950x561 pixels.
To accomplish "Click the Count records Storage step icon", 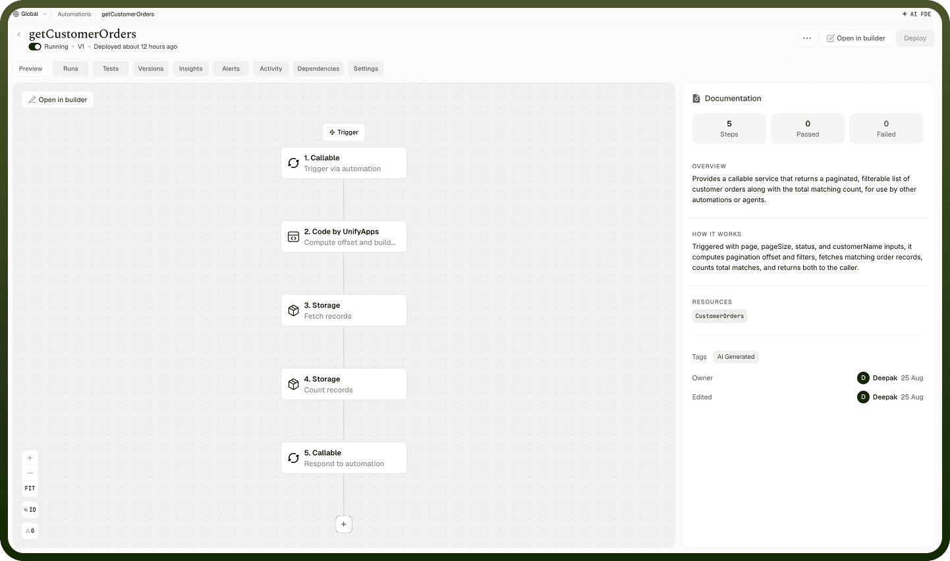I will point(294,384).
